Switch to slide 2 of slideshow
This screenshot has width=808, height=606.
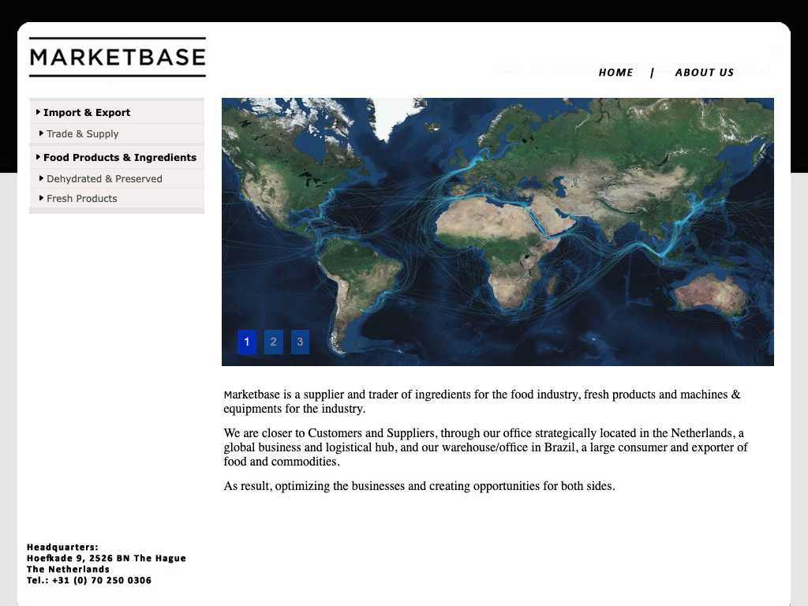[274, 342]
